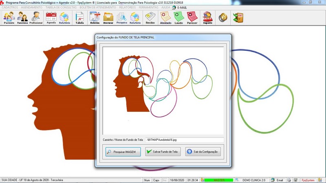The width and height of the screenshot is (326, 183).
Task: Open the Agenda calendar icon
Action: coord(51,18)
